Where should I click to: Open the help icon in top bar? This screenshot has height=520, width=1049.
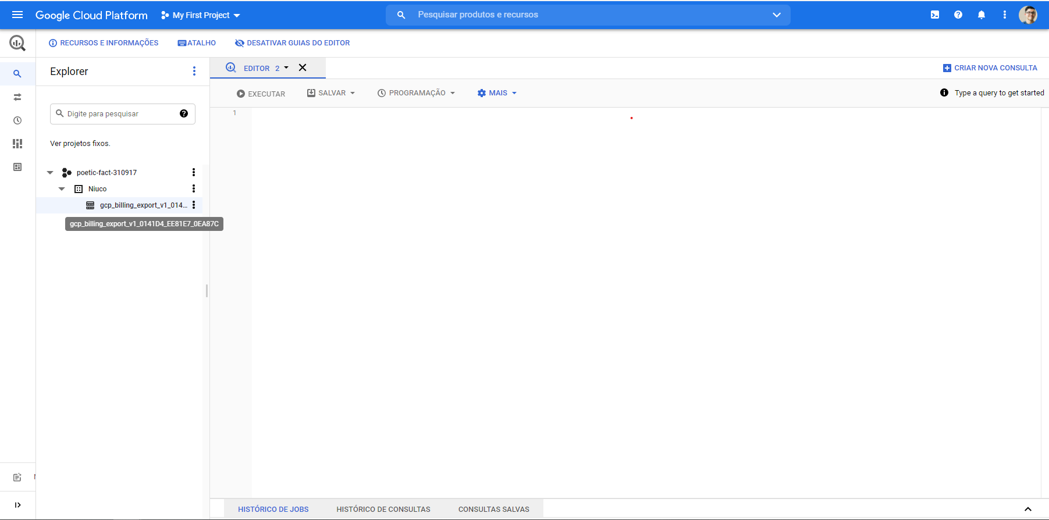coord(958,15)
